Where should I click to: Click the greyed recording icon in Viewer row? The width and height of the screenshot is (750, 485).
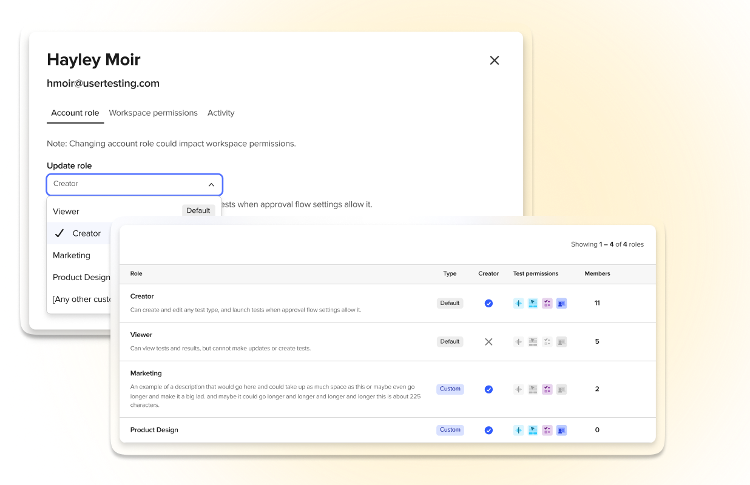519,341
